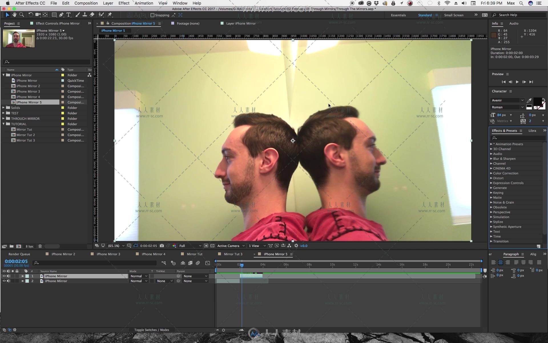
Task: Select the Unified Camera tool
Action: (x=38, y=15)
